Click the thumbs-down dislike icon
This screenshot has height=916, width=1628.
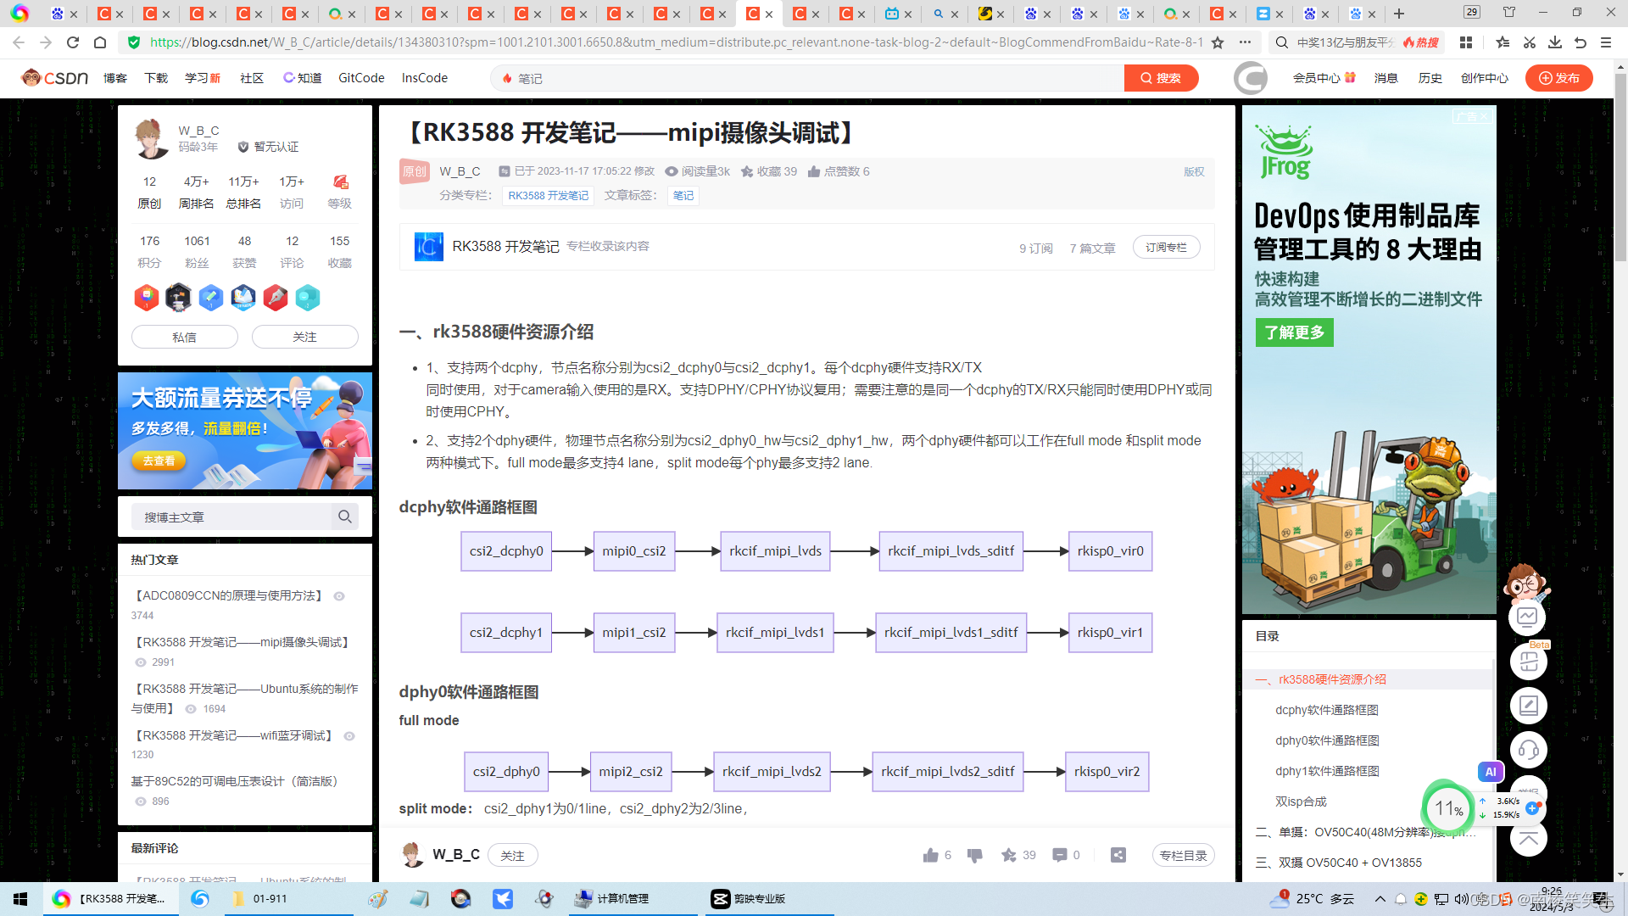tap(974, 855)
